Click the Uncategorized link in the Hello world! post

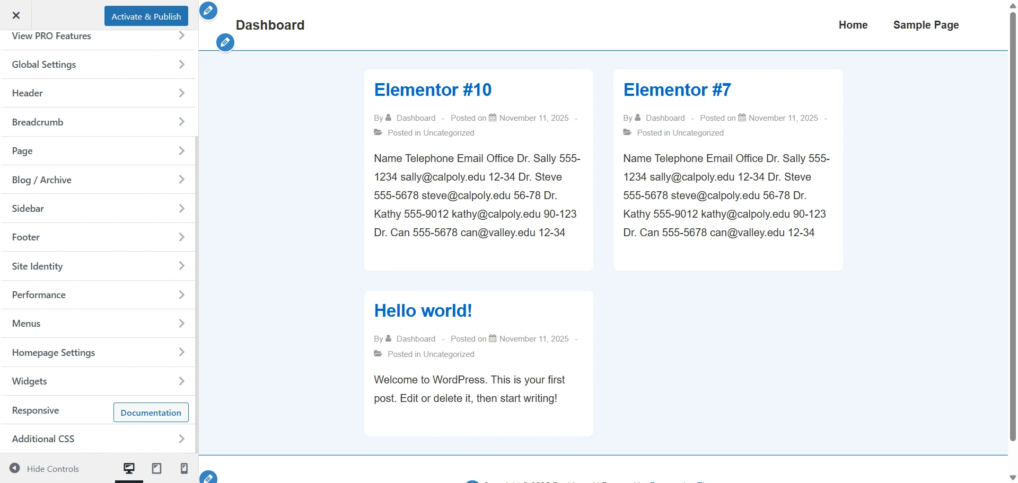tap(449, 354)
